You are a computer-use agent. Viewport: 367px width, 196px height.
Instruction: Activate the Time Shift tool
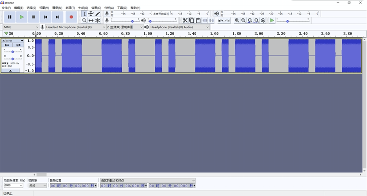[x=91, y=21]
